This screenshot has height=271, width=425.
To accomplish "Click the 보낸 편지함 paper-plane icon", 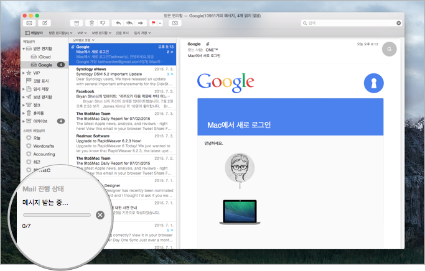I will (x=29, y=97).
